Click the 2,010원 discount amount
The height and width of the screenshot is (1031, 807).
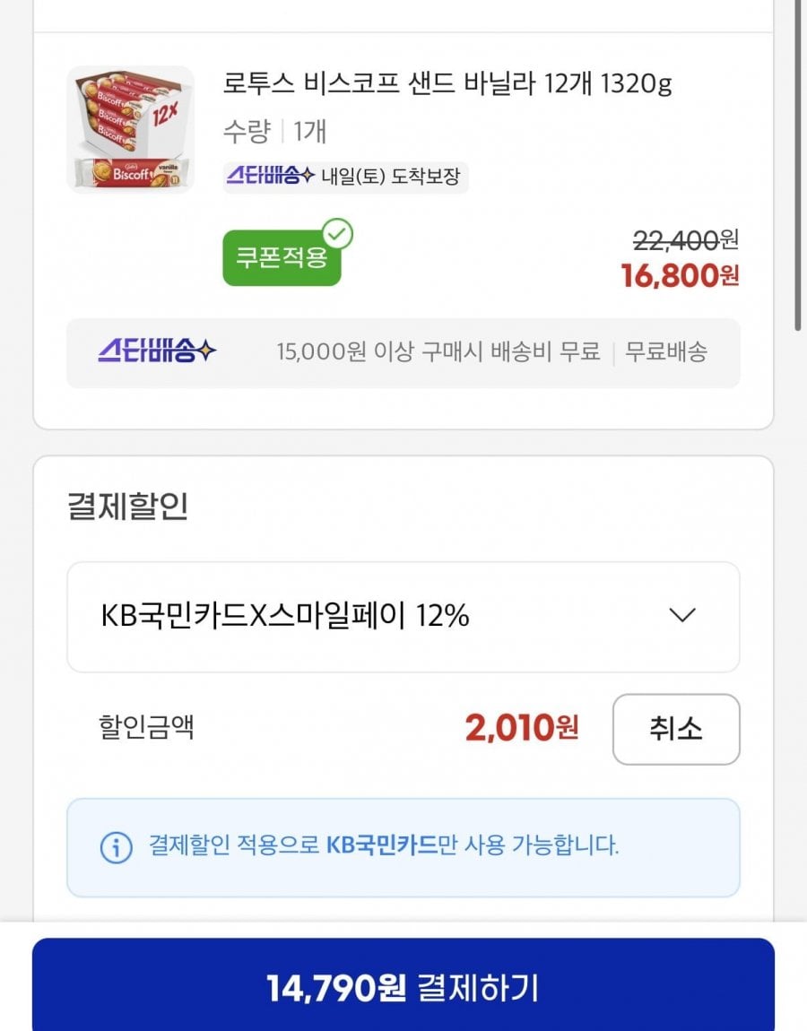tap(522, 728)
